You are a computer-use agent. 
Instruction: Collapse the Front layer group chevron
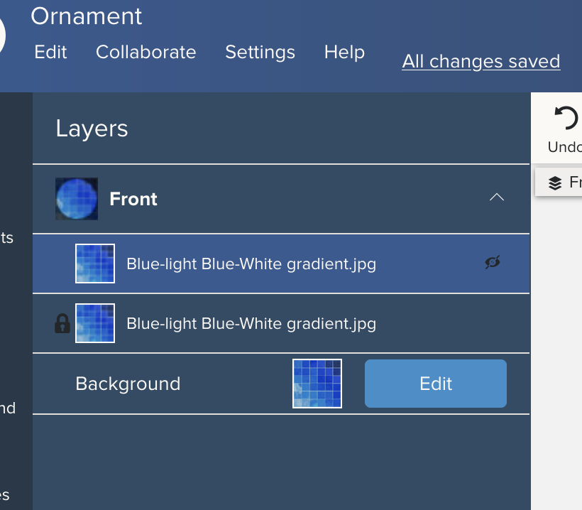[x=497, y=197]
